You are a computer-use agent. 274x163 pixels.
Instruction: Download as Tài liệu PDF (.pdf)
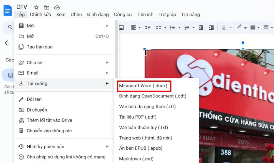[x=157, y=117]
